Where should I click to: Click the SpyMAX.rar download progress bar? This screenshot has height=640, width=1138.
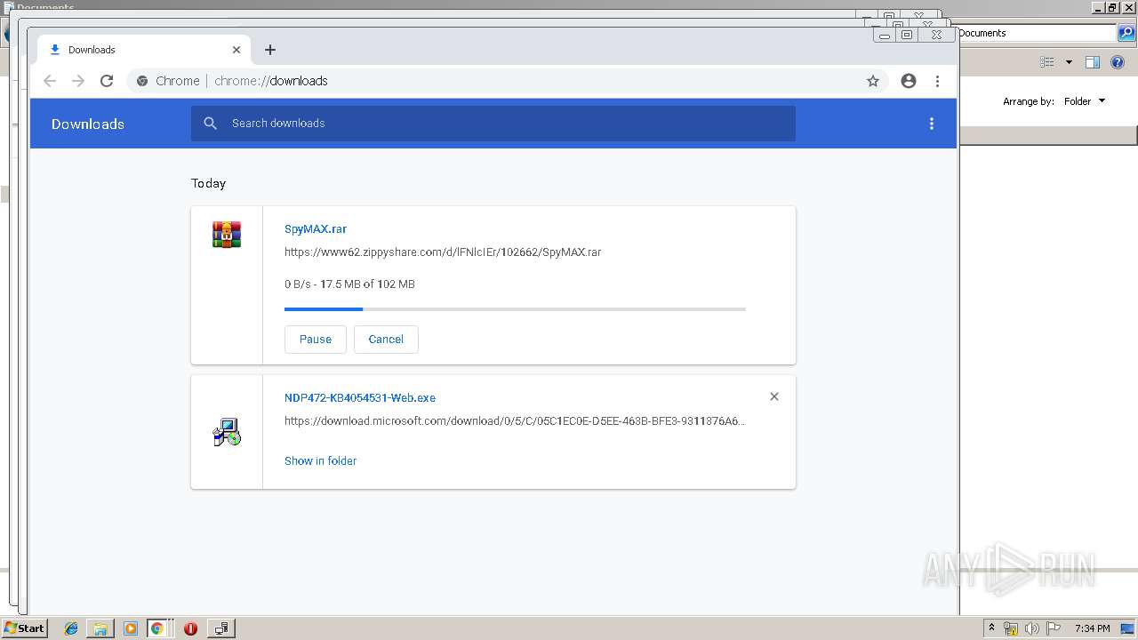tap(515, 309)
